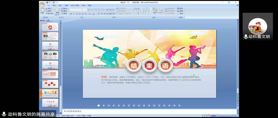
Task: Click the Find (查找) binoculars icon
Action: click(x=178, y=8)
